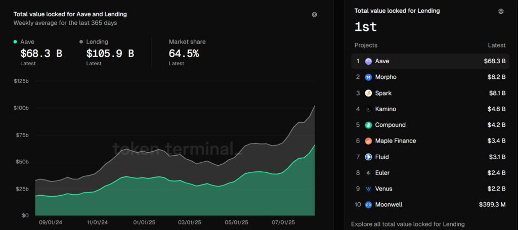The width and height of the screenshot is (518, 230).
Task: Click the $8.2 B value for Morpho
Action: pos(497,77)
